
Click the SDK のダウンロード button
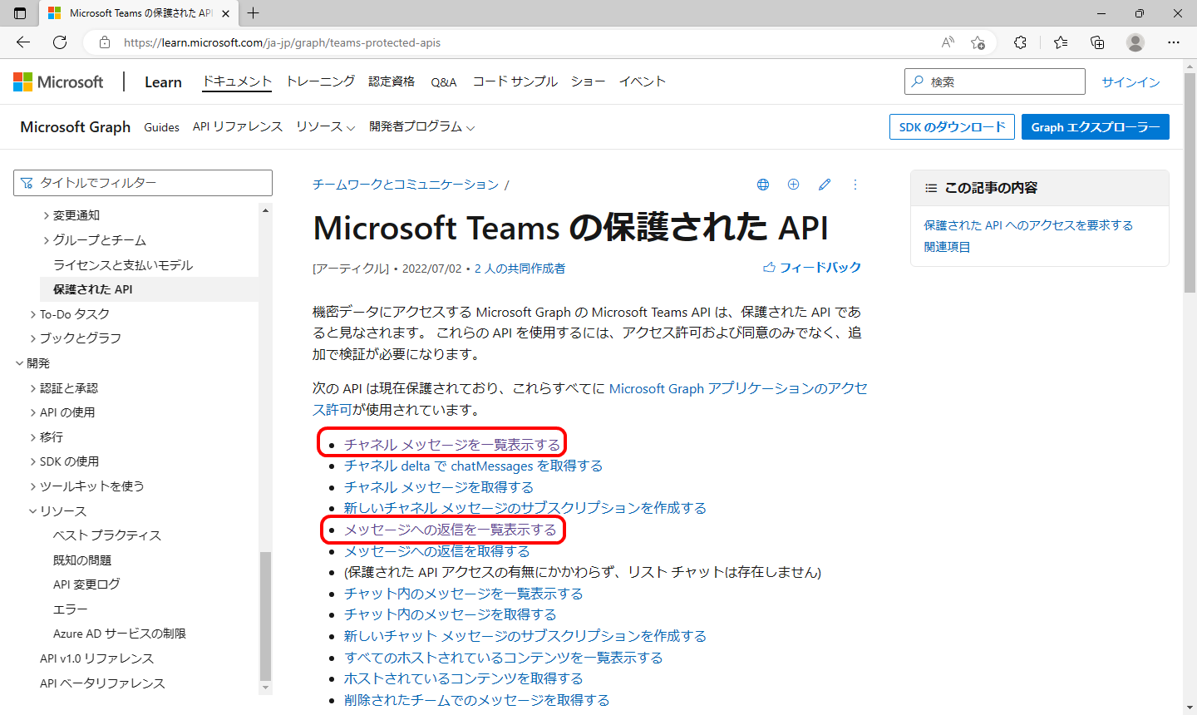coord(952,126)
